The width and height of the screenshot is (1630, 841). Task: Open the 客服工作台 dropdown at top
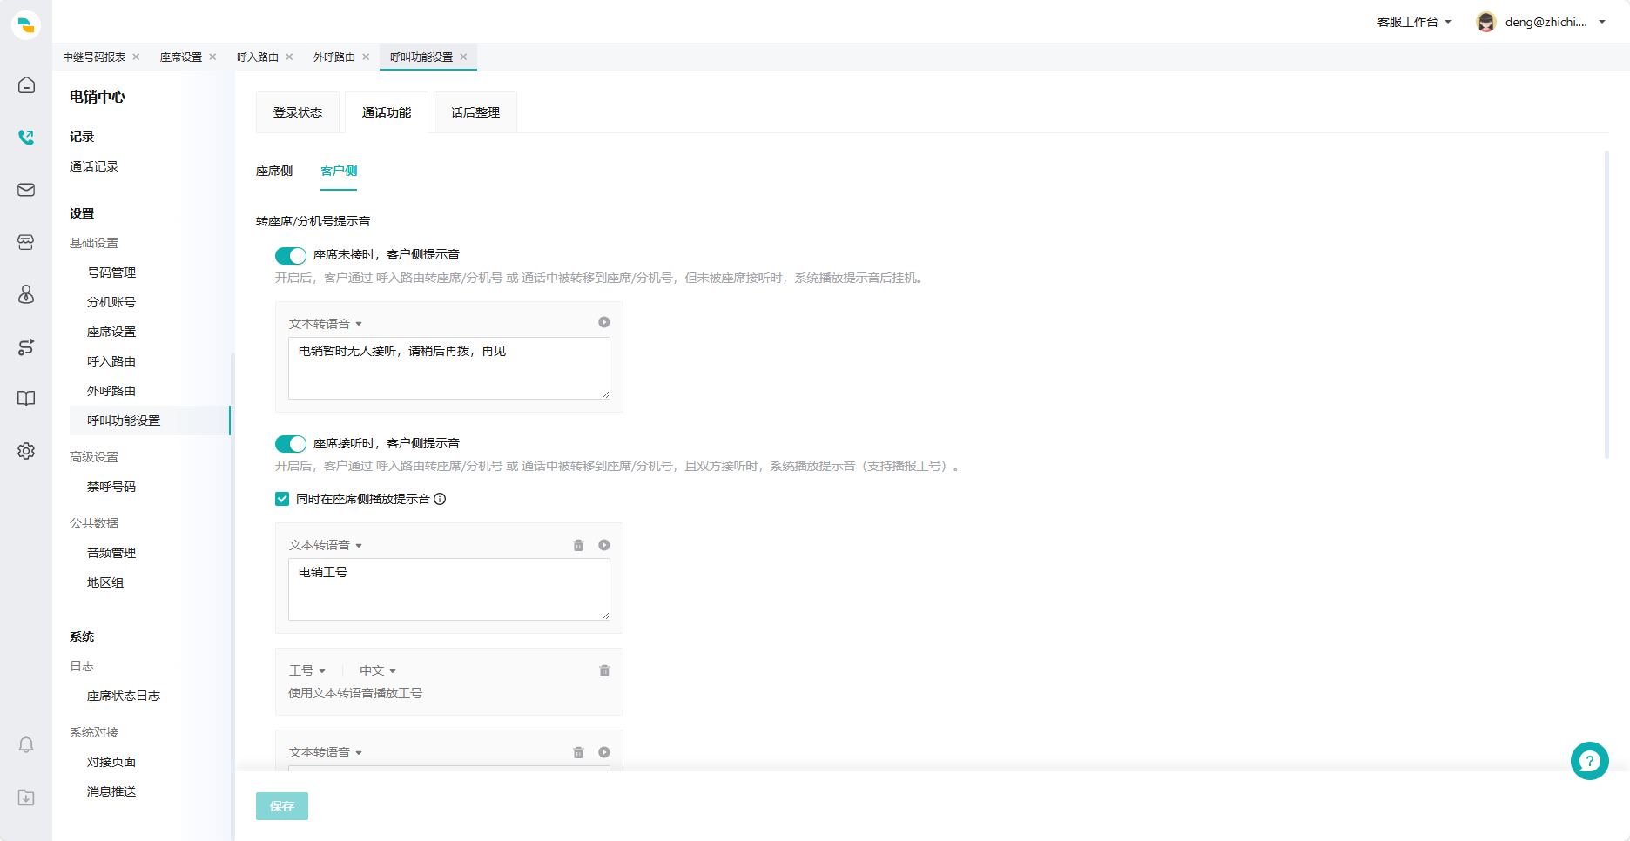1414,22
